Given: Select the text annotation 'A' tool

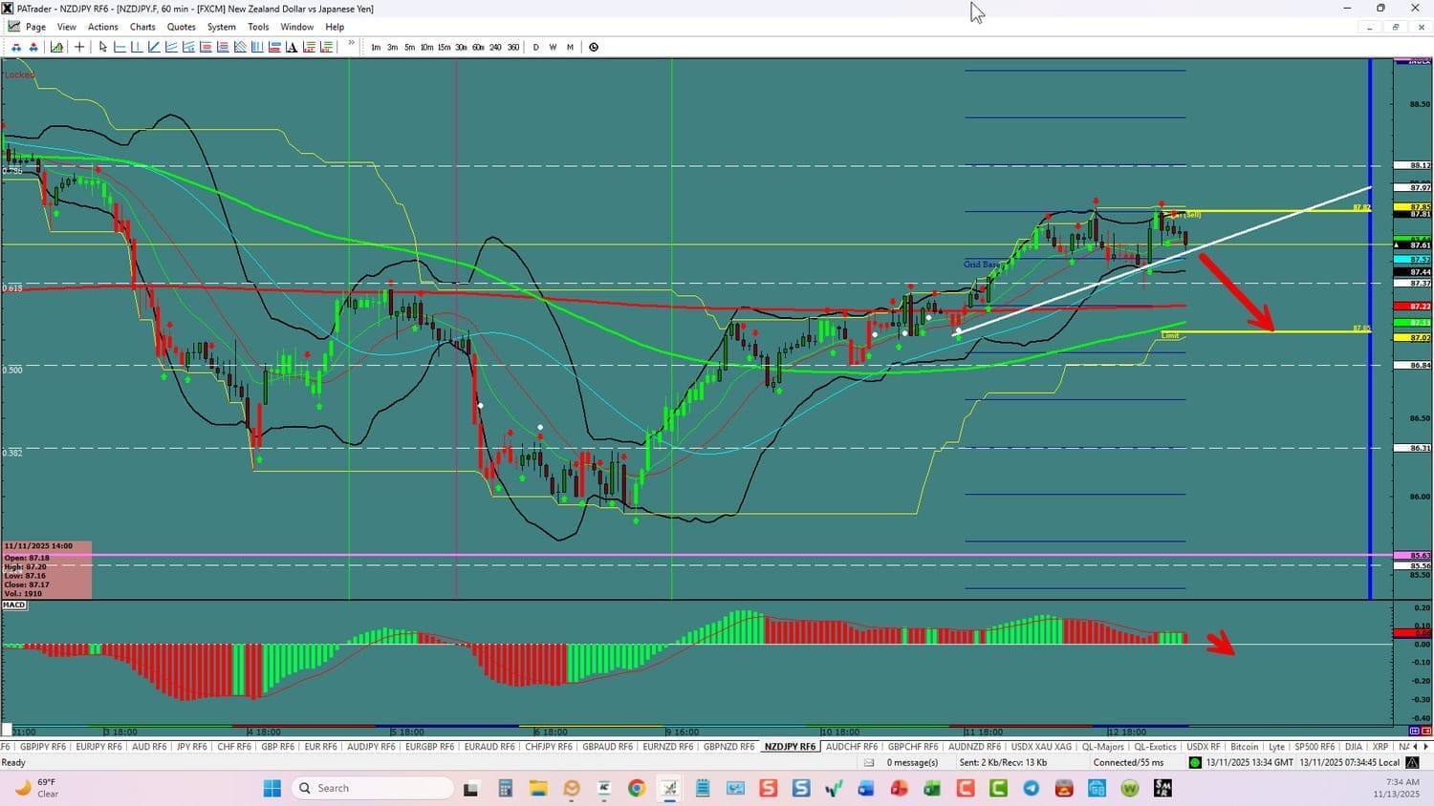Looking at the screenshot, I should coord(292,47).
